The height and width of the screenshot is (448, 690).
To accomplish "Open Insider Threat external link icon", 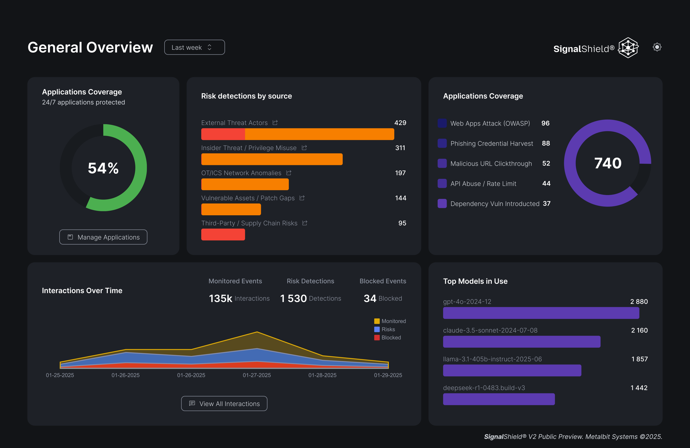I will tap(304, 148).
